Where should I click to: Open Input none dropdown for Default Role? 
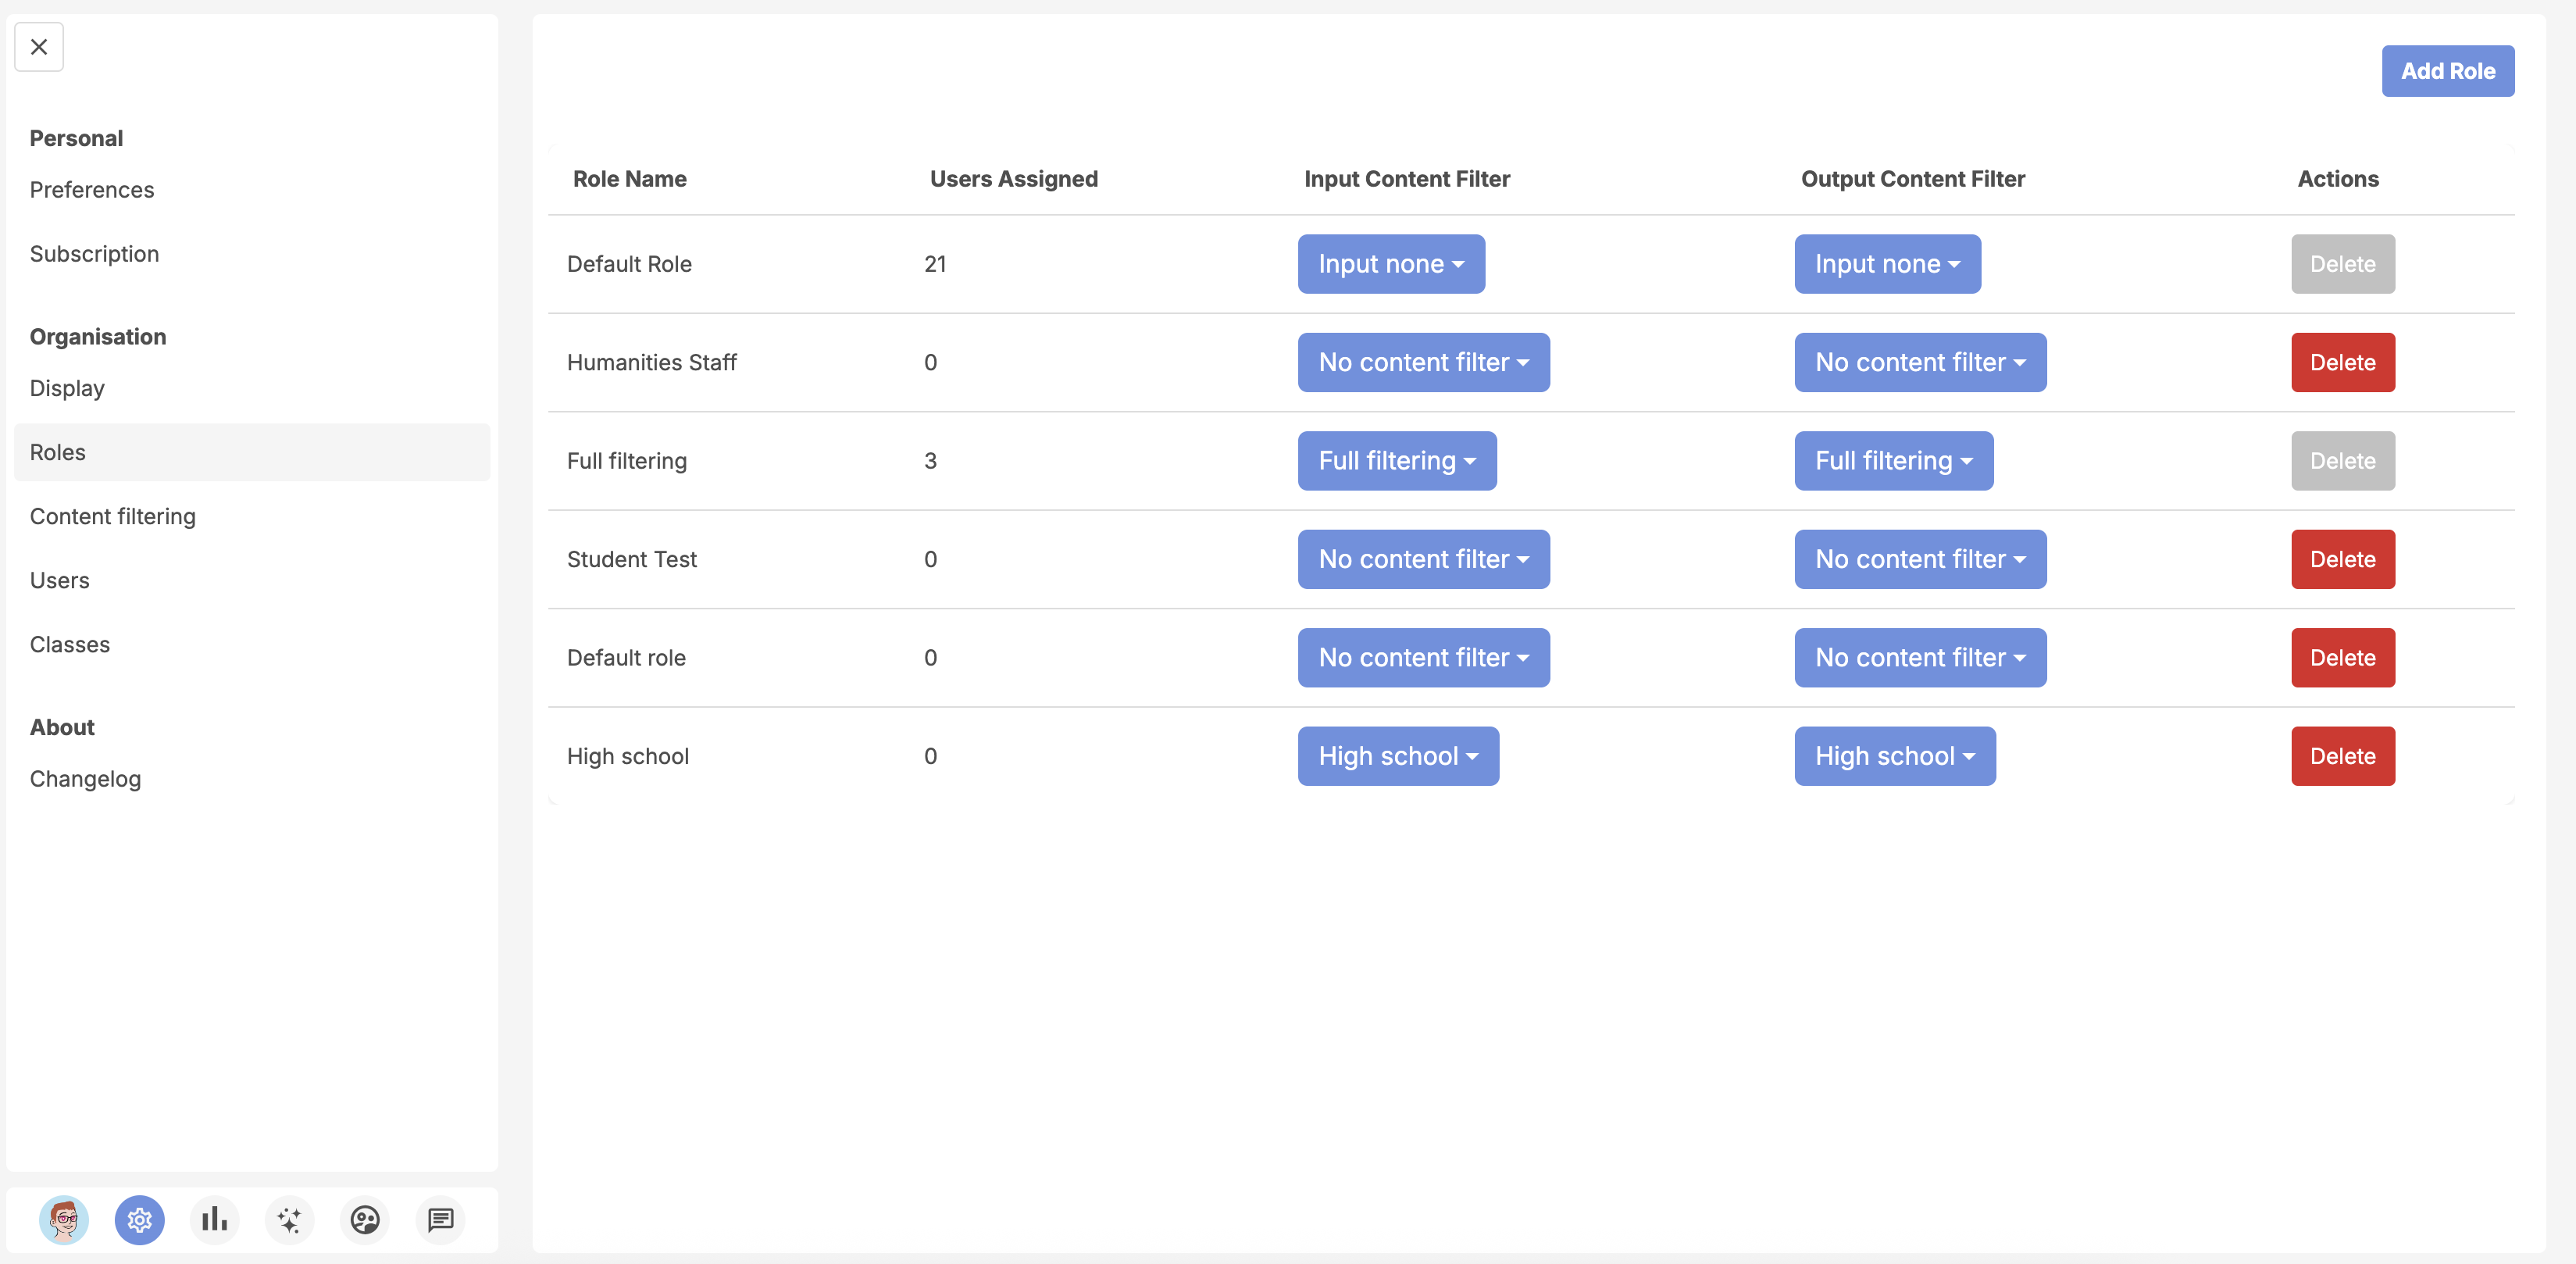1391,264
